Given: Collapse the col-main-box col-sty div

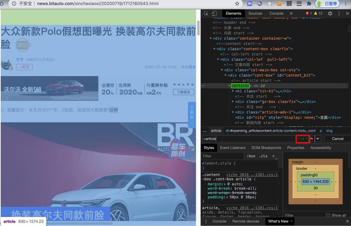Looking at the screenshot, I should (222, 70).
